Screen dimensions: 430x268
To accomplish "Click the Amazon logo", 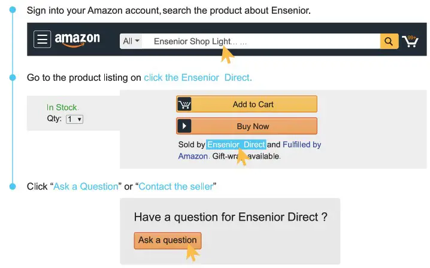I will point(77,39).
